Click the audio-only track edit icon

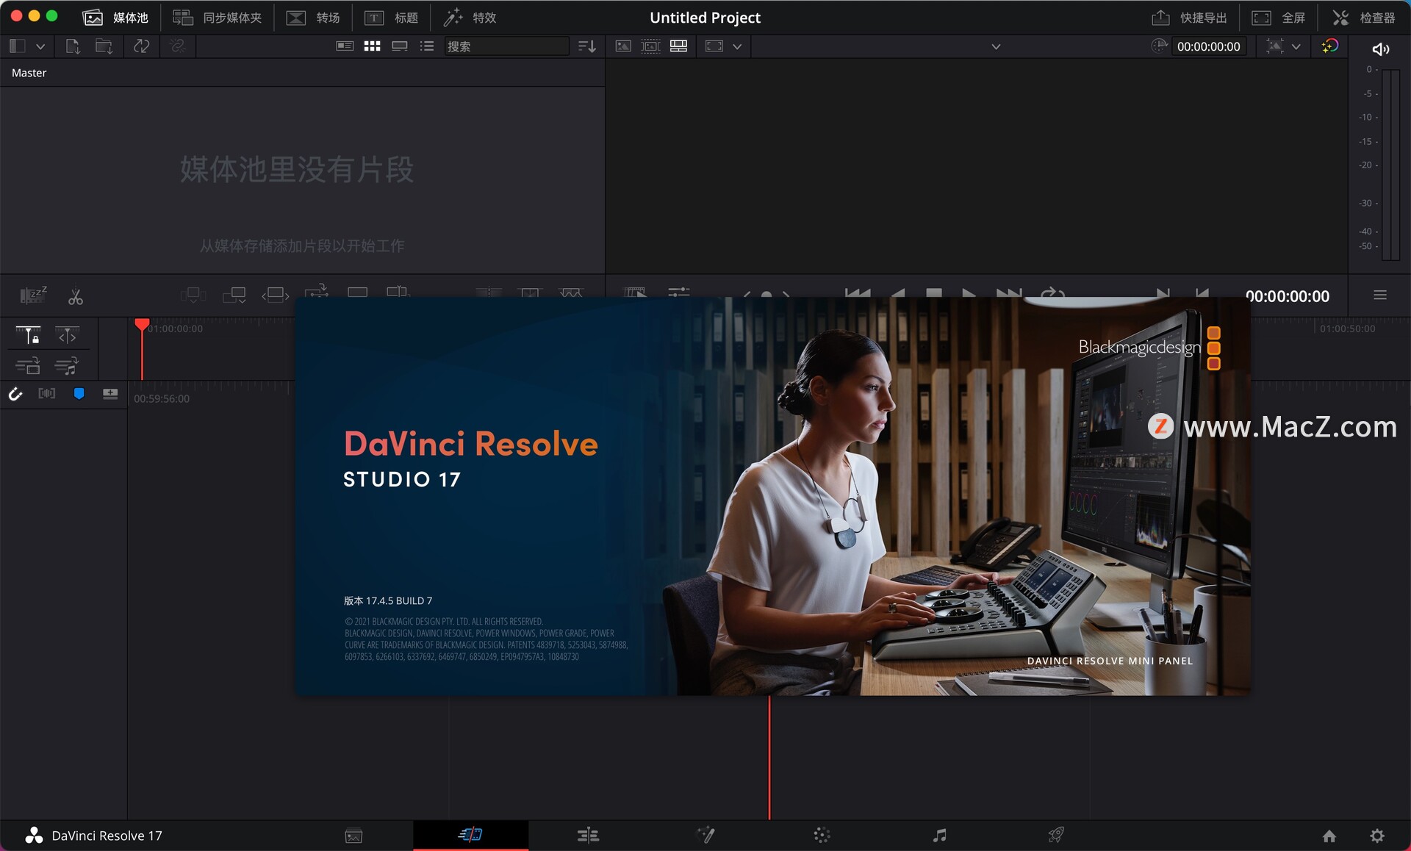(x=67, y=365)
